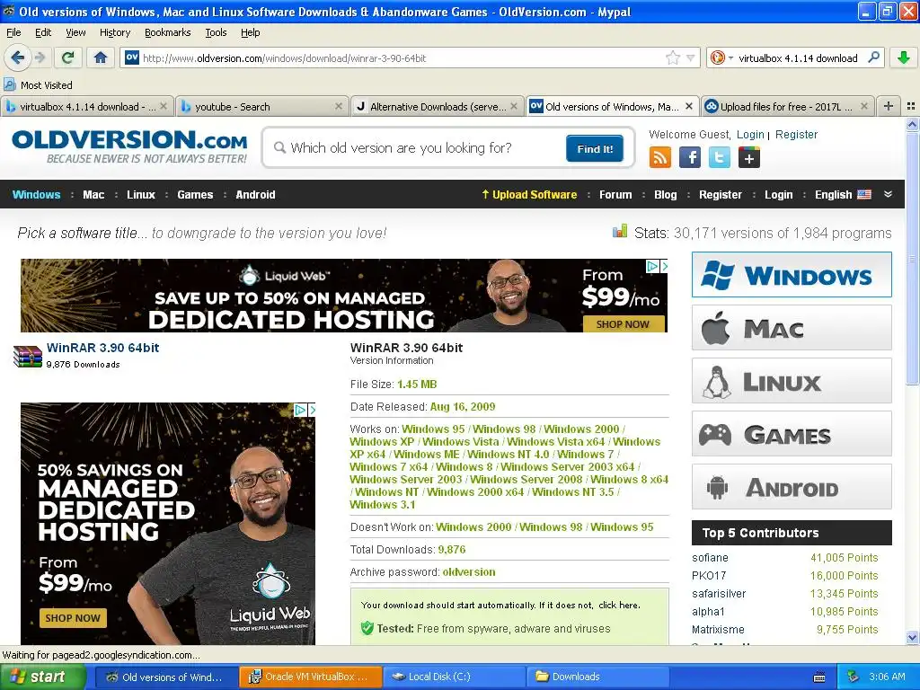
Task: Click the stats bar chart icon
Action: (620, 231)
